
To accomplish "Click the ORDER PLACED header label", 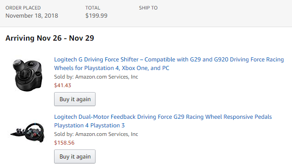I will (x=23, y=8).
